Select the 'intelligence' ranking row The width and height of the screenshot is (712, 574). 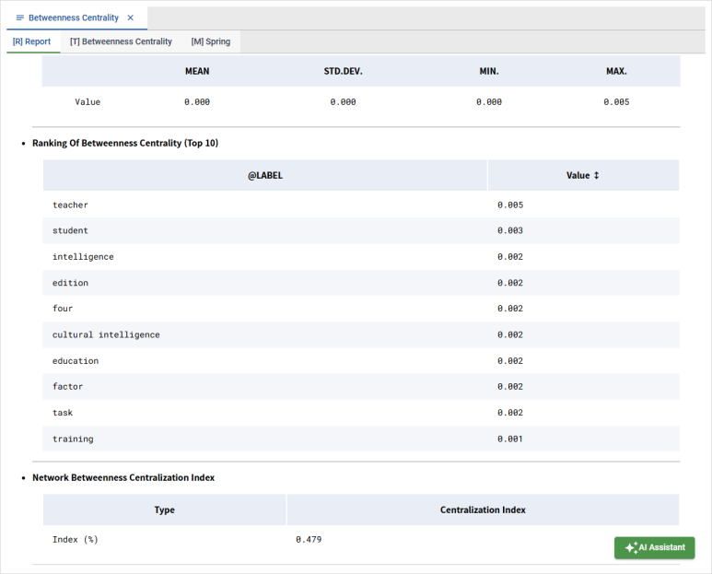coord(361,256)
